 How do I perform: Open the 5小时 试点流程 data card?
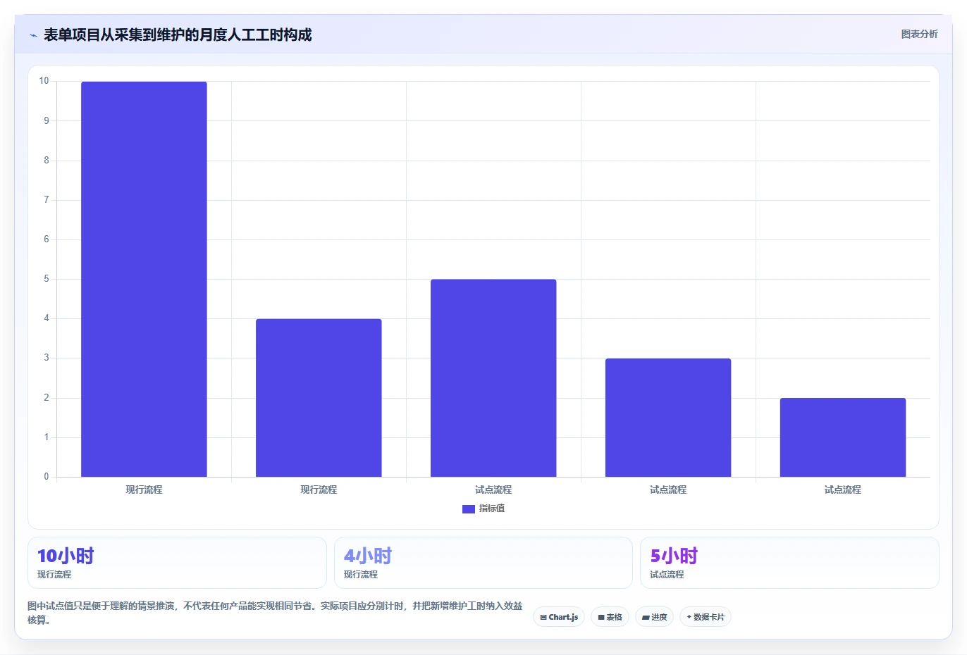coord(789,563)
